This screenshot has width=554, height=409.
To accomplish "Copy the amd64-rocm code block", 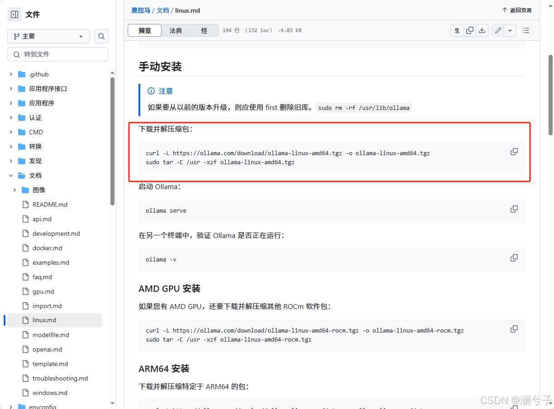I will 514,329.
